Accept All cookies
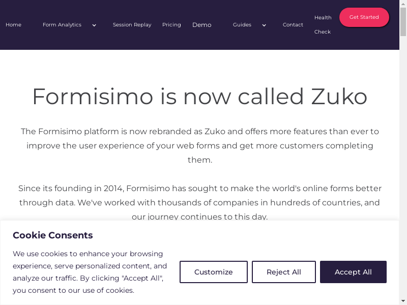407x305 pixels. point(353,272)
